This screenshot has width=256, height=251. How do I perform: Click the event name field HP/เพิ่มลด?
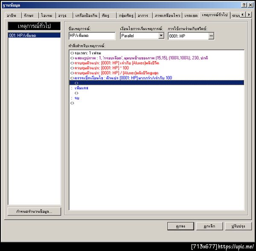click(92, 35)
